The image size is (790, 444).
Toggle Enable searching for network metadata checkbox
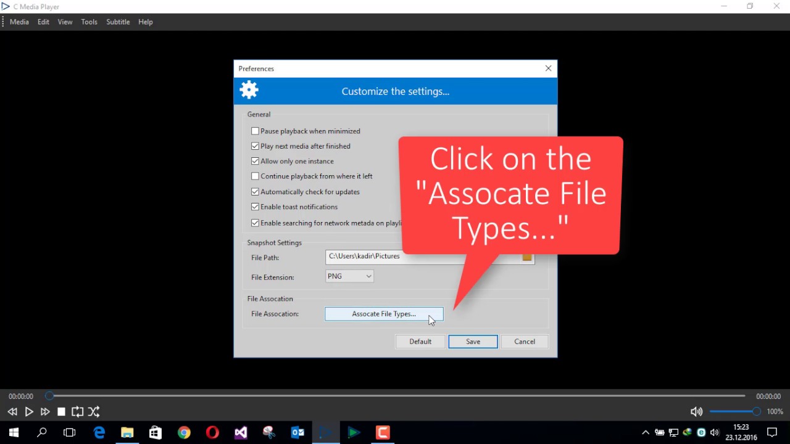point(255,223)
